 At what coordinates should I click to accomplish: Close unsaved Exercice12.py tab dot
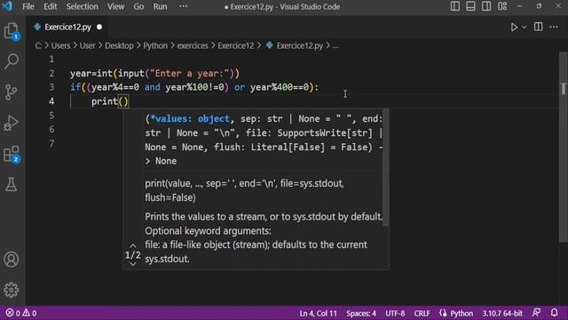pyautogui.click(x=99, y=28)
